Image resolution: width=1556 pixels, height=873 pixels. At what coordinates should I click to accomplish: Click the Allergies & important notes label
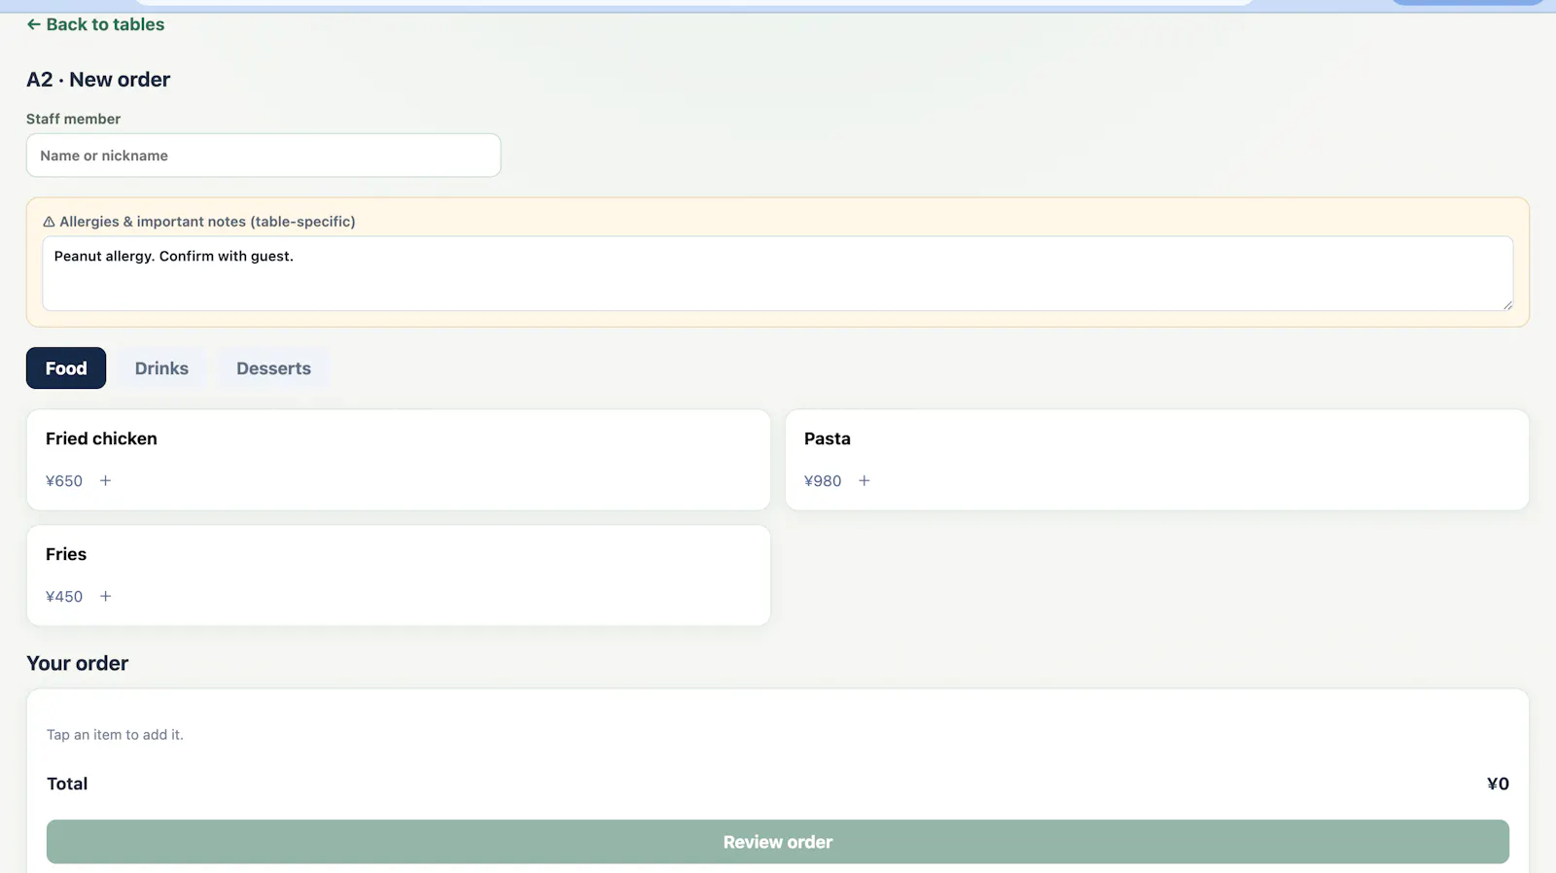point(199,222)
